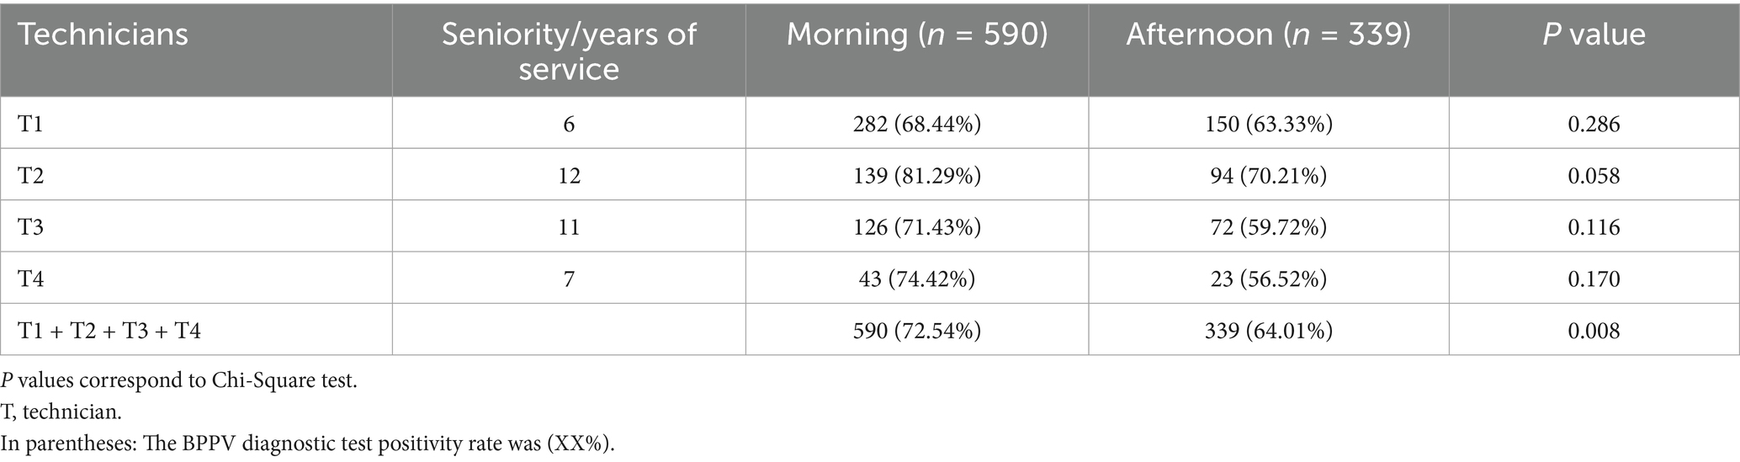Screen dimensions: 1740x462
Task: Select the T2 row label cell
Action: [x=32, y=176]
